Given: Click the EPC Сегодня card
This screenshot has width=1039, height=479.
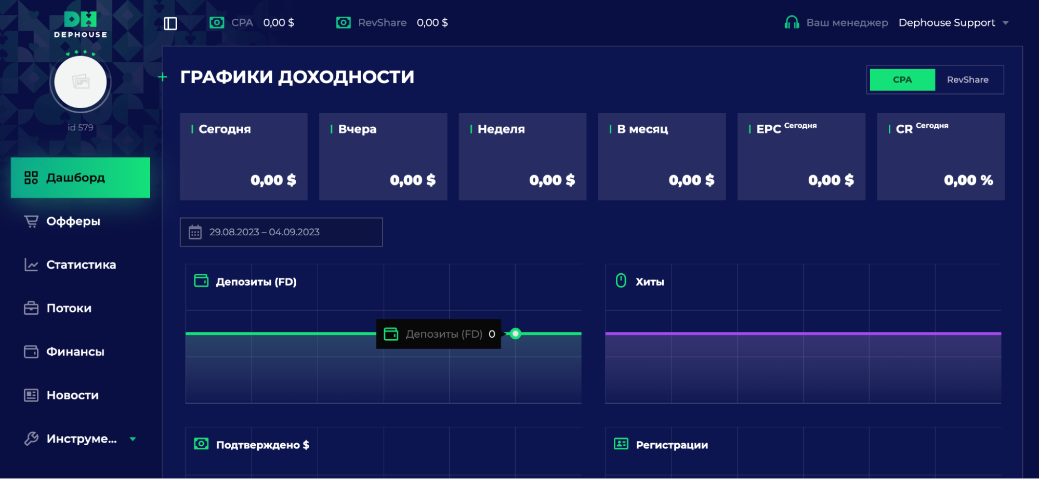Looking at the screenshot, I should [801, 156].
